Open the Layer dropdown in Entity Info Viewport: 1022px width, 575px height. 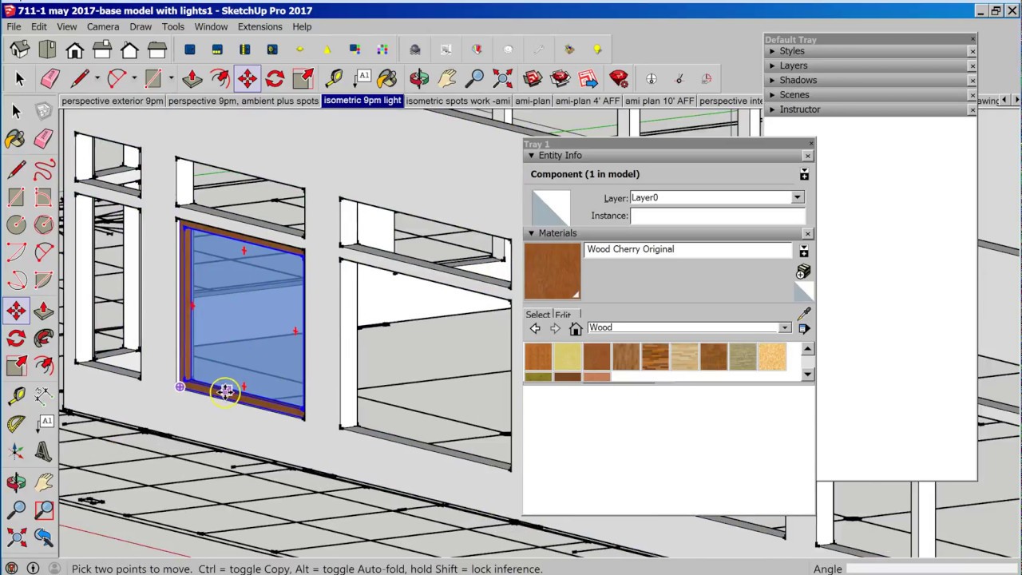point(797,197)
